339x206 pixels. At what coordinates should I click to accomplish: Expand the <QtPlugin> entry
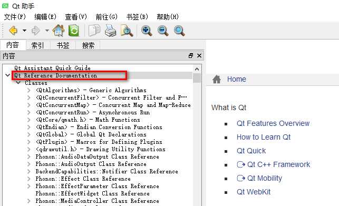point(29,142)
